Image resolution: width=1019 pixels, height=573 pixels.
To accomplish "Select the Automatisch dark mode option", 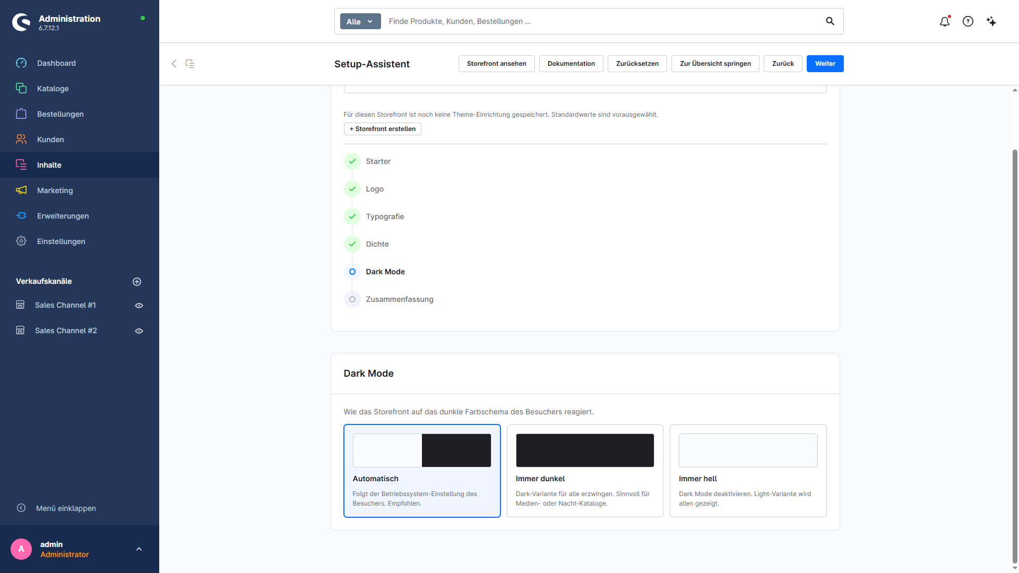I will [422, 471].
